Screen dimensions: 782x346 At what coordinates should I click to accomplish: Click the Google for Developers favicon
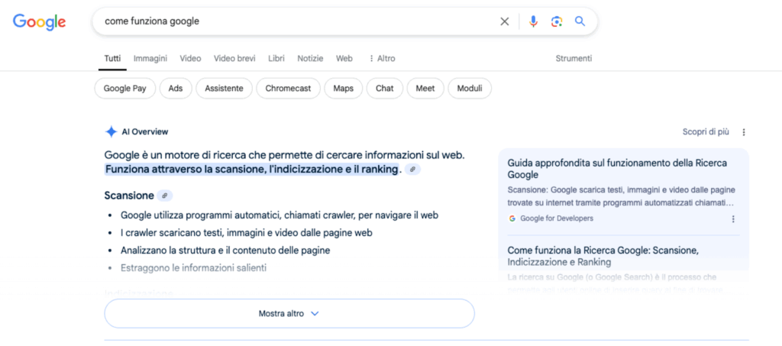tap(512, 218)
